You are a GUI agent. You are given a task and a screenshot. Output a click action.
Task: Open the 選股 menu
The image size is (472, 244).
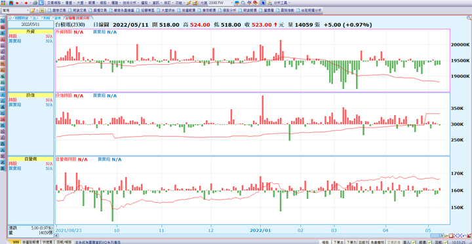[145, 3]
